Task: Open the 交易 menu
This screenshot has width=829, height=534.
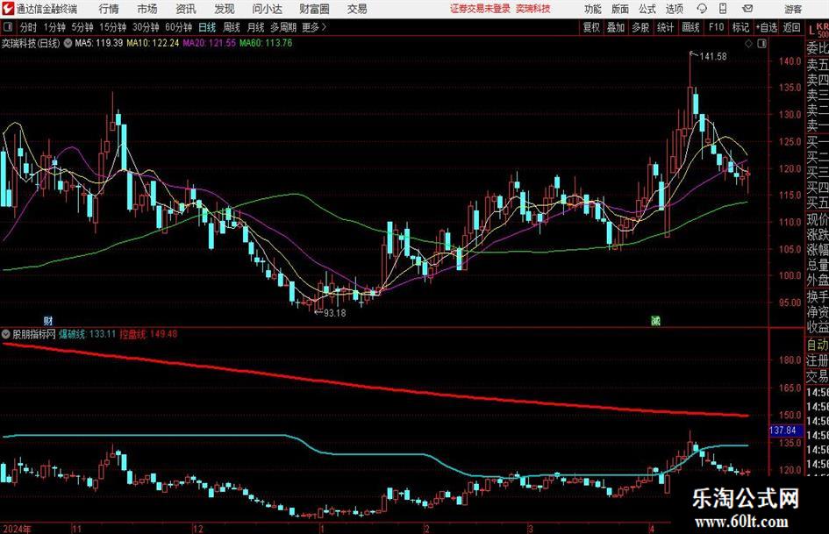Action: pos(357,9)
